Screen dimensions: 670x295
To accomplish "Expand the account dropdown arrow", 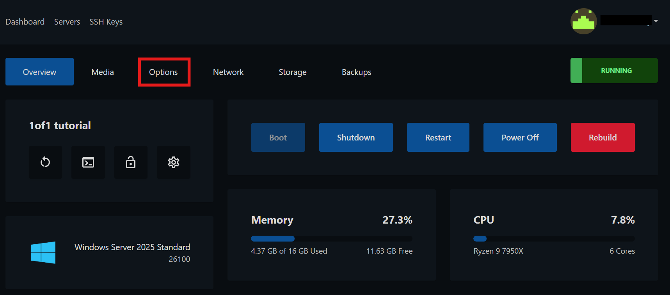I will [x=656, y=21].
